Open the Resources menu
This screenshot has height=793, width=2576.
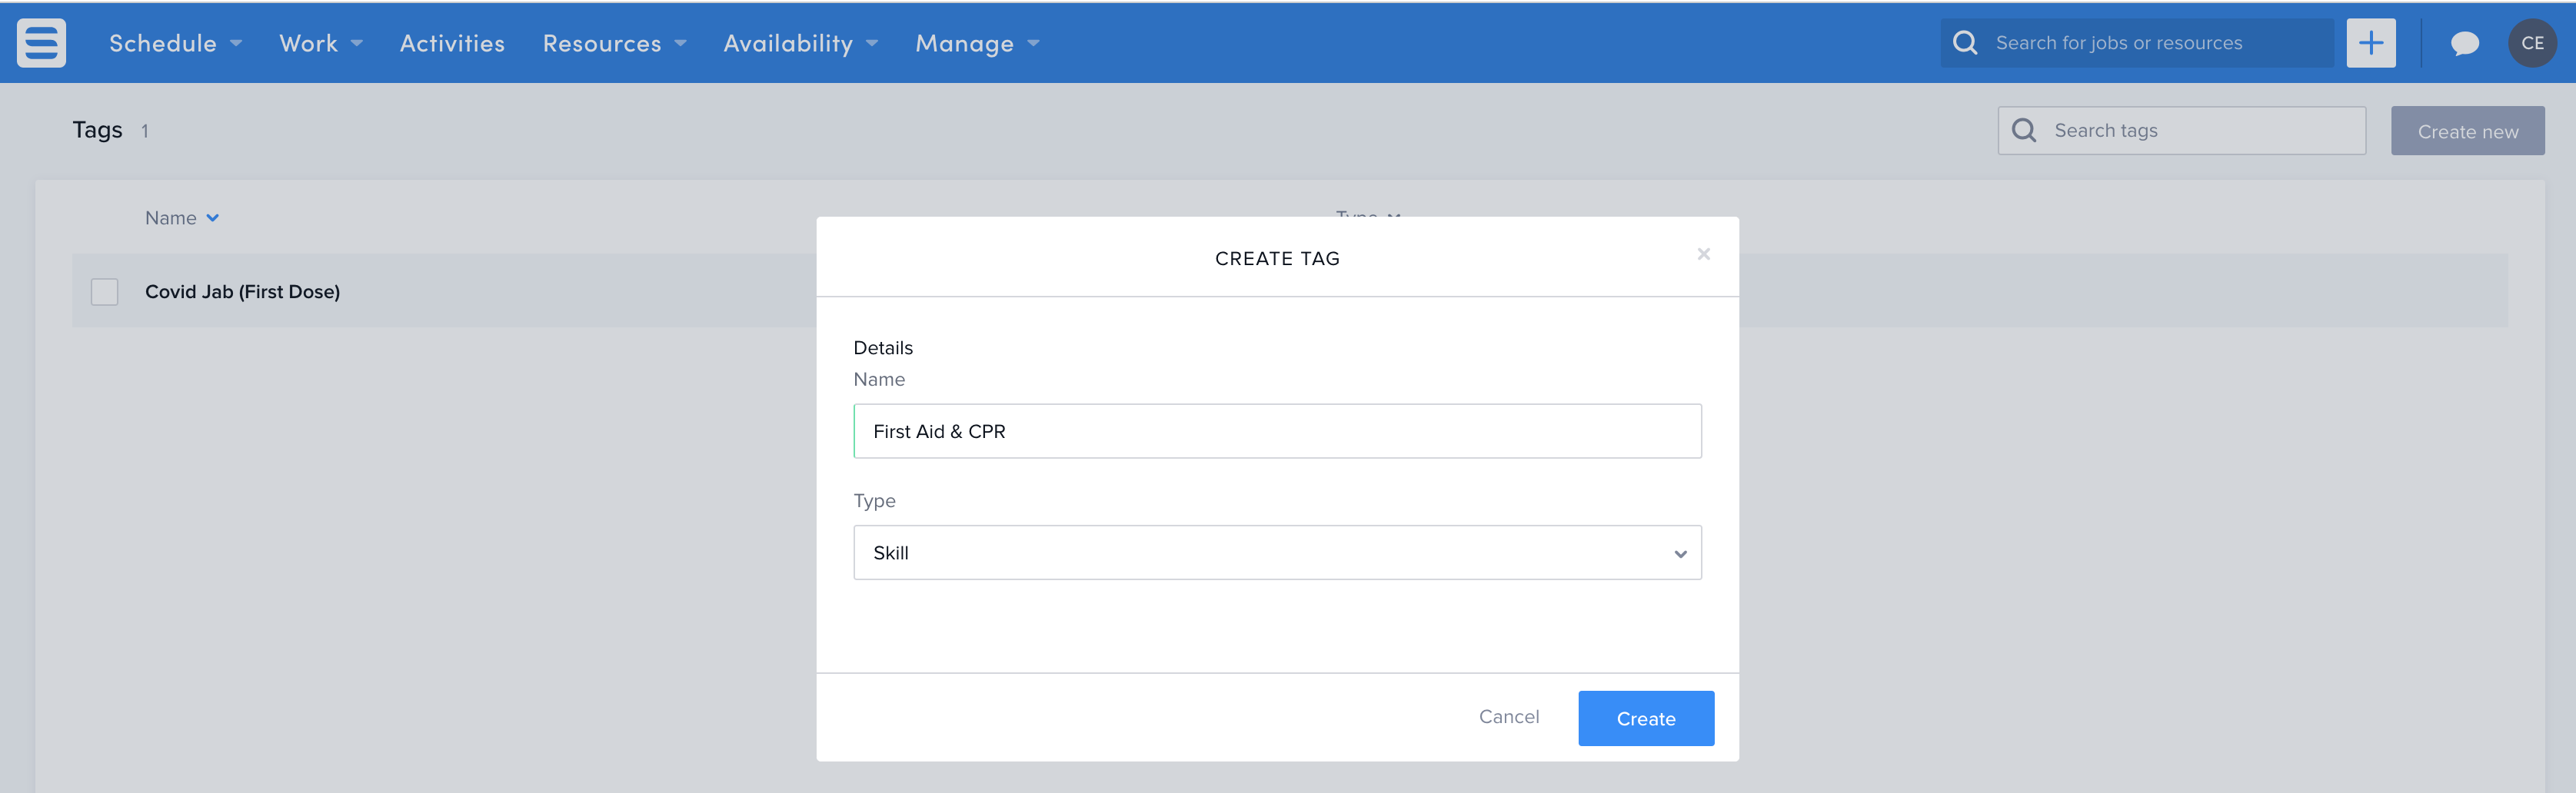click(x=613, y=43)
